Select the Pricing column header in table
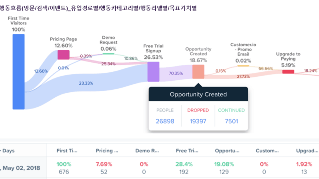This screenshot has height=179, width=319. pos(107,151)
